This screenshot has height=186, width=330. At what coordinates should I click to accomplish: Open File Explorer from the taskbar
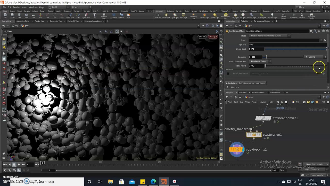coord(110,182)
